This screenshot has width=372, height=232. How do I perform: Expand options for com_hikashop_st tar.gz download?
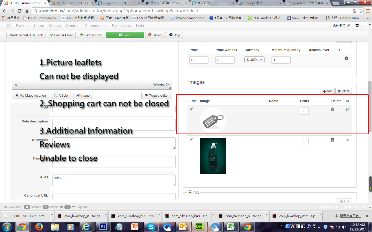click(106, 216)
